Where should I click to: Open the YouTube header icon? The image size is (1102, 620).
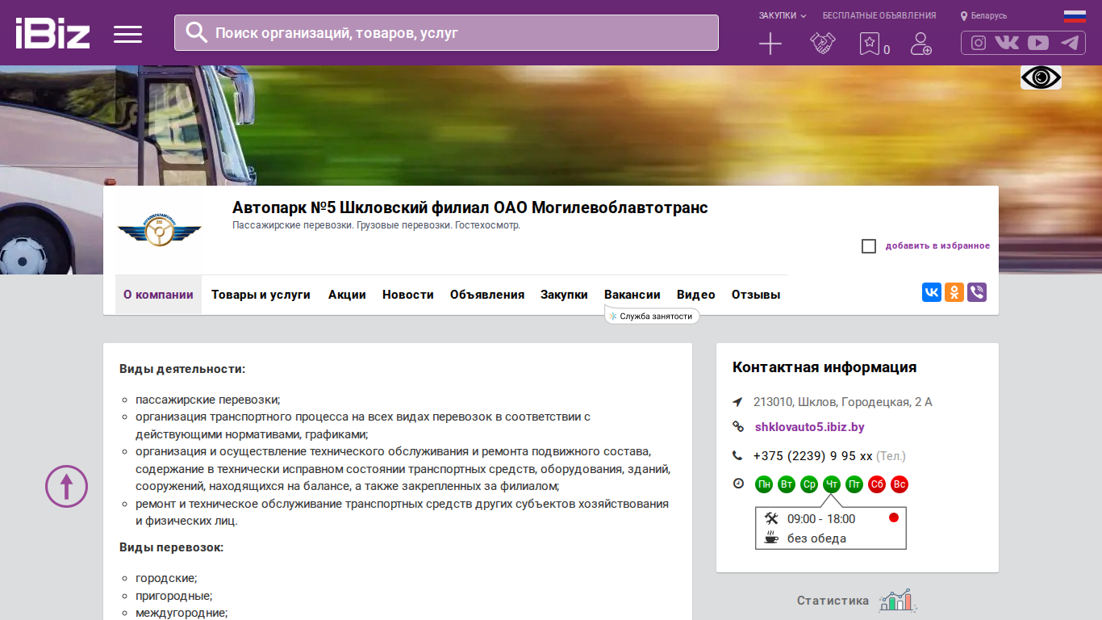tap(1038, 43)
